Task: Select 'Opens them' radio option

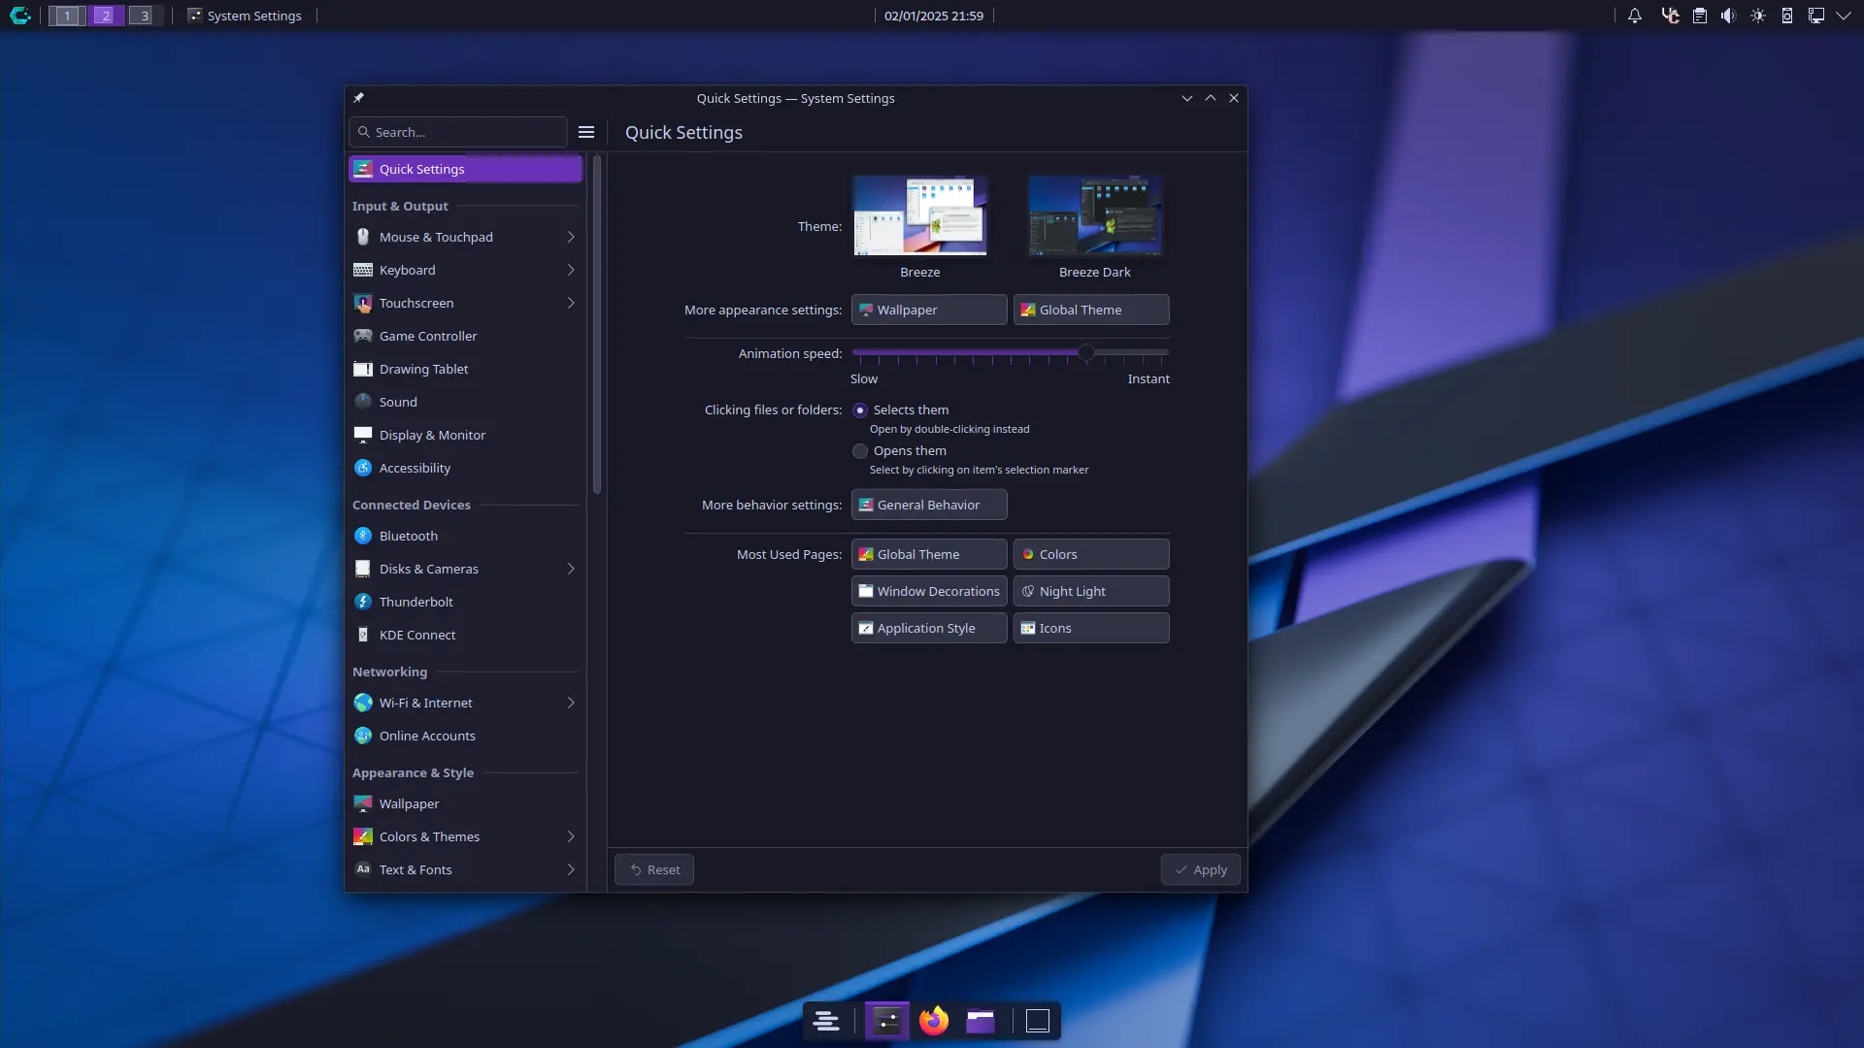Action: (x=860, y=451)
